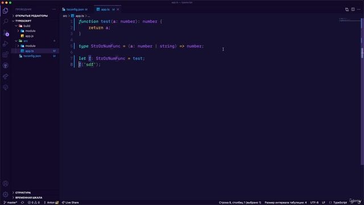The width and height of the screenshot is (364, 205).
Task: Open the lowest view icon above Accounts
Action: click(x=5, y=87)
